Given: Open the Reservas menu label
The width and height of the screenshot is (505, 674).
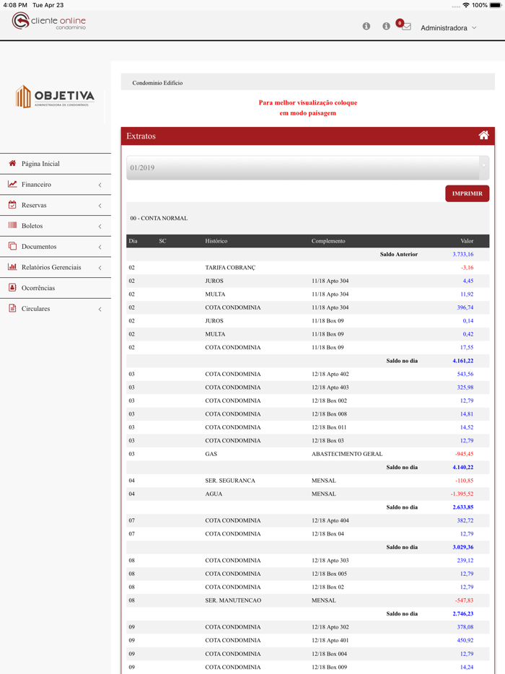Looking at the screenshot, I should 34,205.
